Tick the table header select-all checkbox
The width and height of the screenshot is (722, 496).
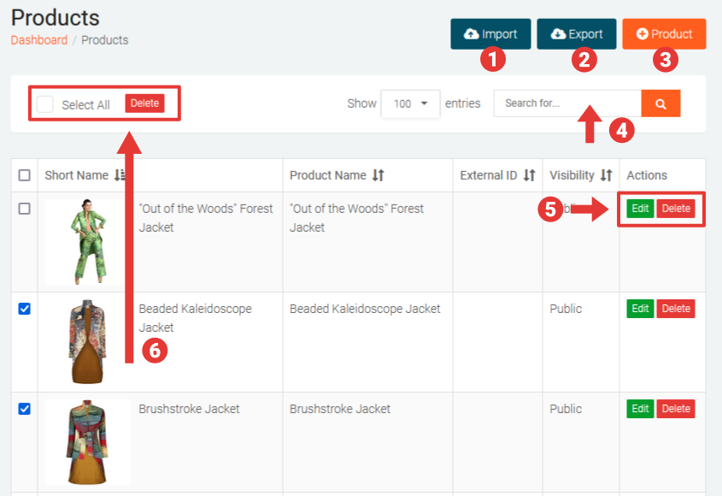25,175
